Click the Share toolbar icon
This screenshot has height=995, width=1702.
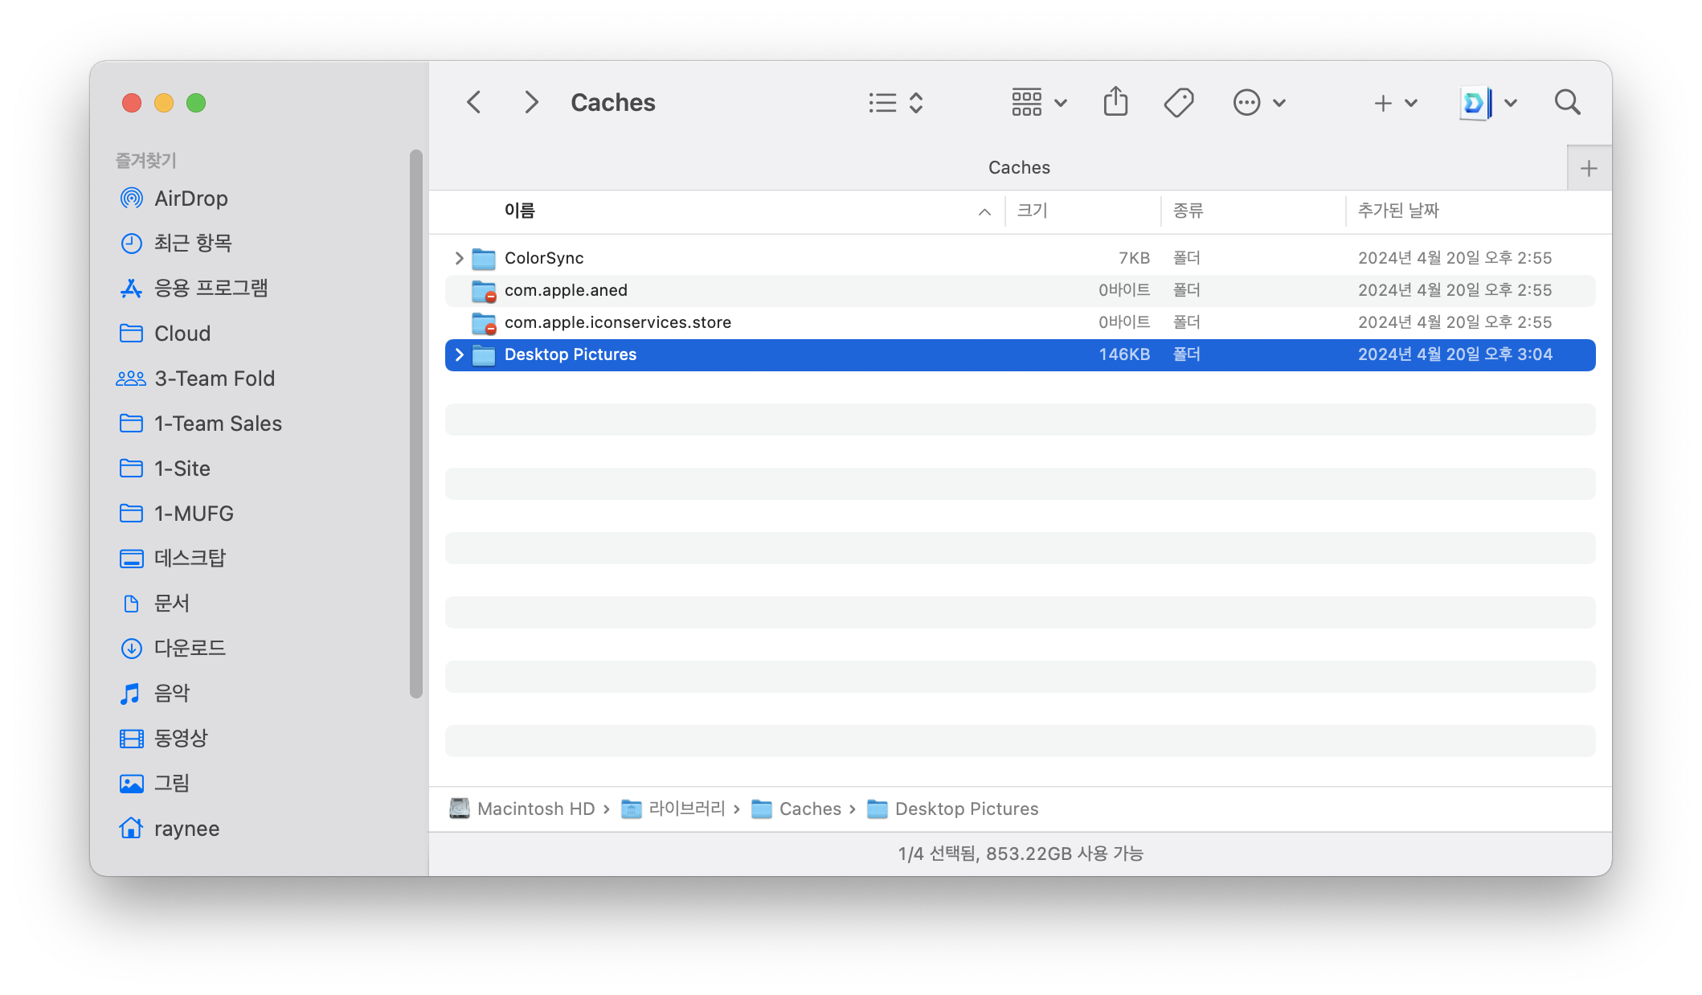click(1115, 102)
